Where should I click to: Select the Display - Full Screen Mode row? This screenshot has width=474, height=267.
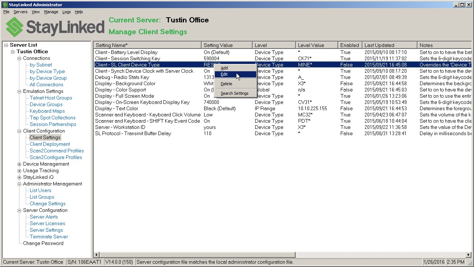[x=282, y=96]
